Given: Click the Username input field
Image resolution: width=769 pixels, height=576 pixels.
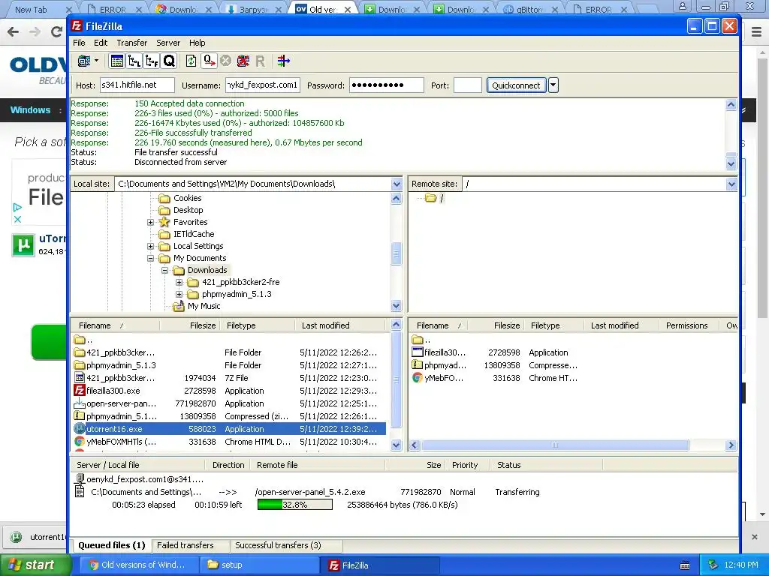Looking at the screenshot, I should tap(263, 85).
